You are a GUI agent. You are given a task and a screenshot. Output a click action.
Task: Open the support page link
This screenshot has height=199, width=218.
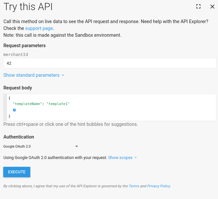(x=39, y=28)
